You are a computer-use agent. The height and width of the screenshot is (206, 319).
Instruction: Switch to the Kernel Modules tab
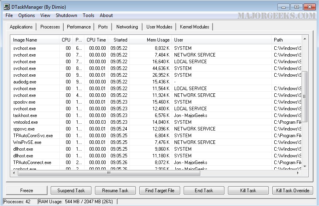coord(194,27)
